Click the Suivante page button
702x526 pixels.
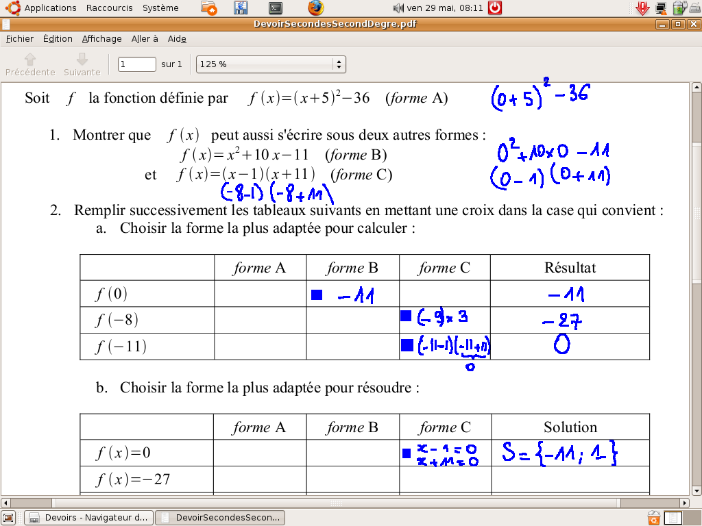82,64
